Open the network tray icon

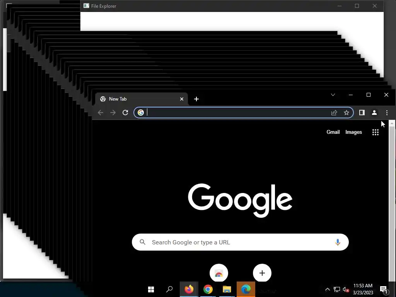(x=337, y=289)
